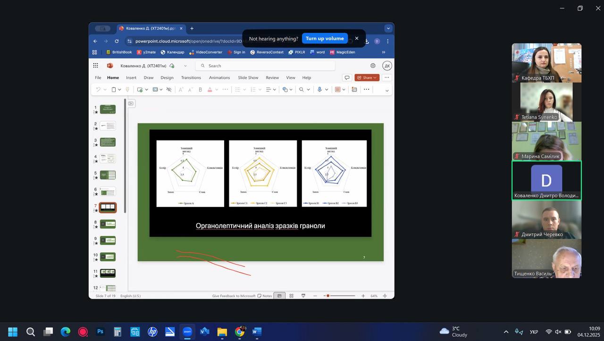
Task: Expand the ribbon display options chevron
Action: [x=387, y=90]
